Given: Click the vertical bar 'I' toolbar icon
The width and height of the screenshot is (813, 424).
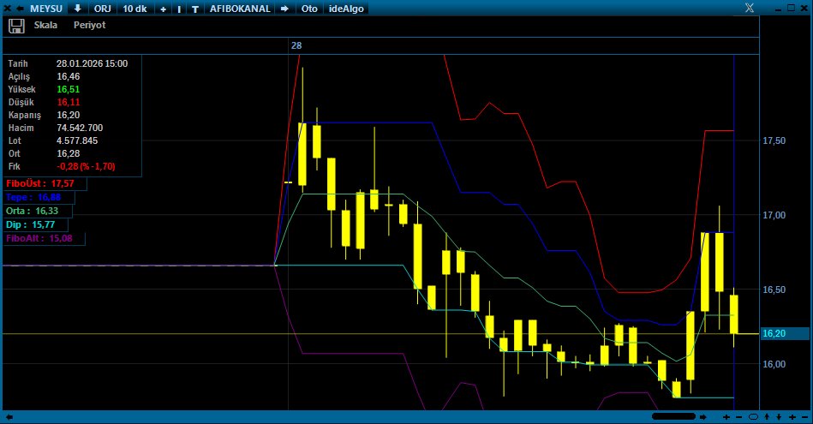Looking at the screenshot, I should (x=179, y=9).
